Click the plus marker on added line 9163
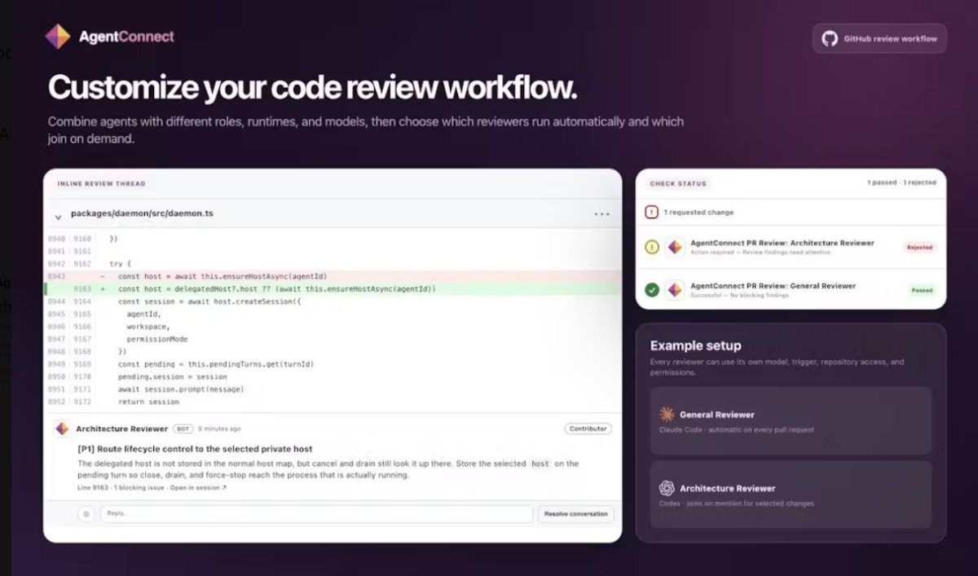The height and width of the screenshot is (576, 978). click(103, 289)
